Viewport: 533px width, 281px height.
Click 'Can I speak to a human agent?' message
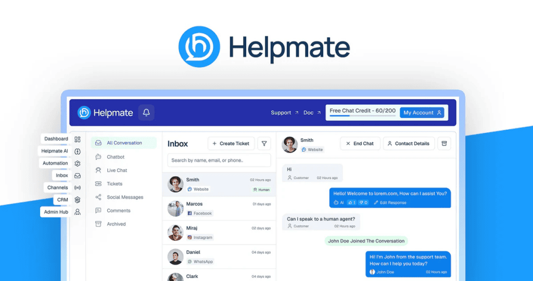(321, 222)
